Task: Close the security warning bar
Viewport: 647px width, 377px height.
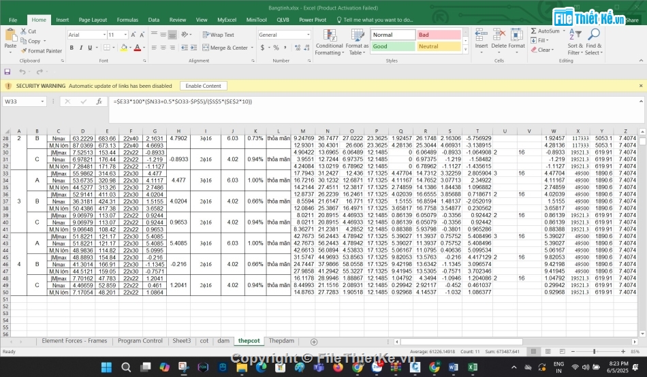Action: (641, 86)
